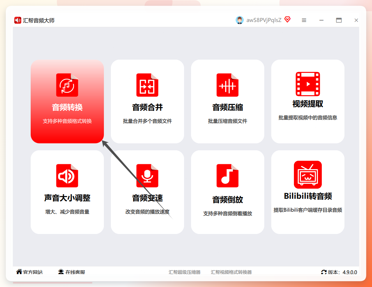Screen dimensions: 372x287
Task: Click the 版本: 4.9.0.0 version text
Action: click(343, 272)
